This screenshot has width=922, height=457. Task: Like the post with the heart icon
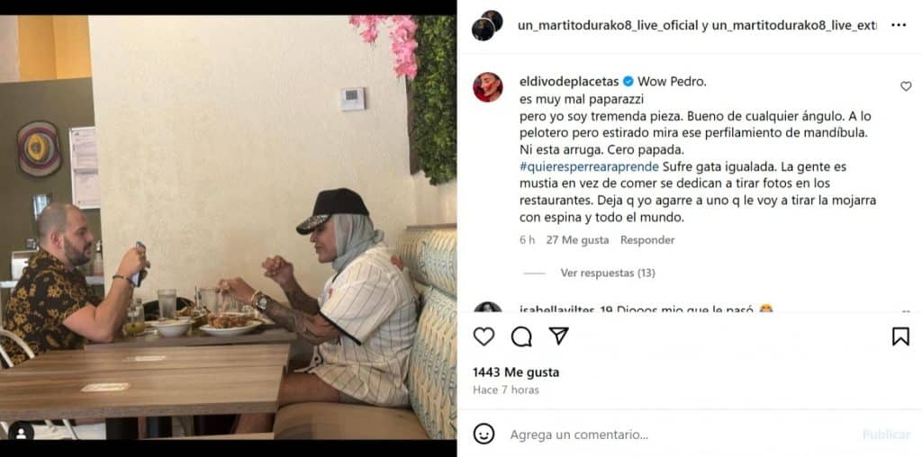484,336
